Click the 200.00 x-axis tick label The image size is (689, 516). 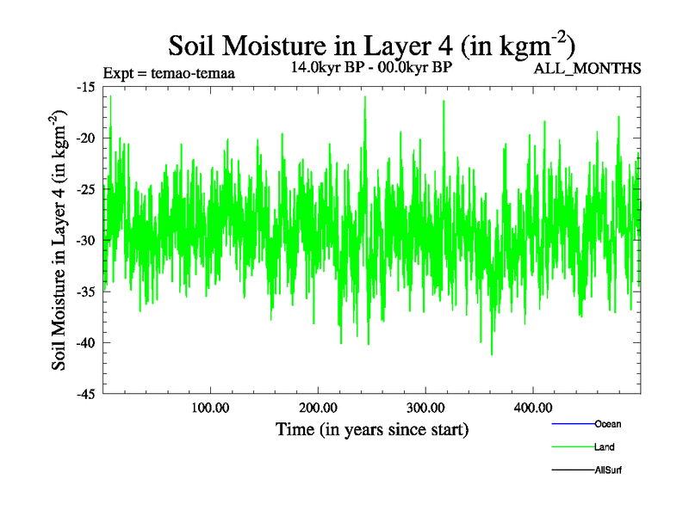318,408
